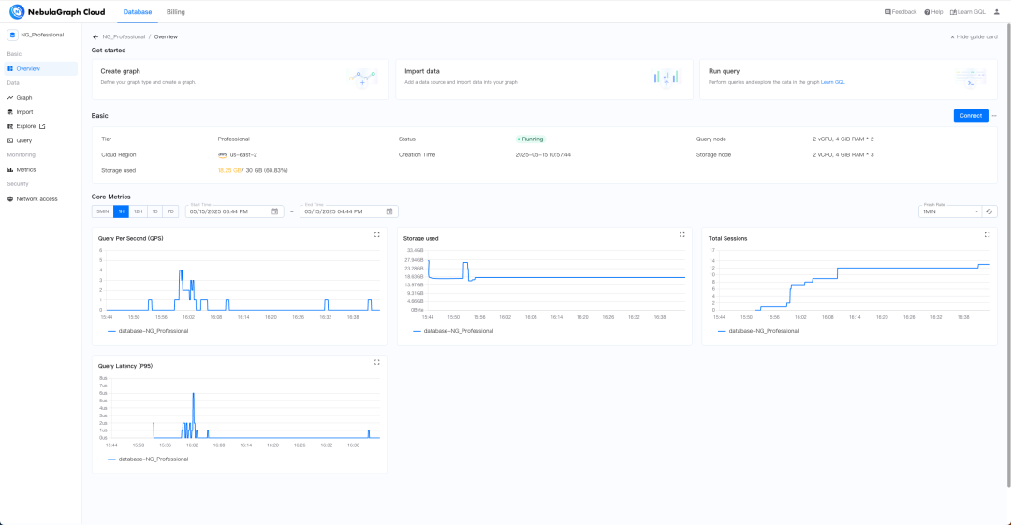Open Graph in the sidebar
1011x525 pixels.
click(x=40, y=98)
